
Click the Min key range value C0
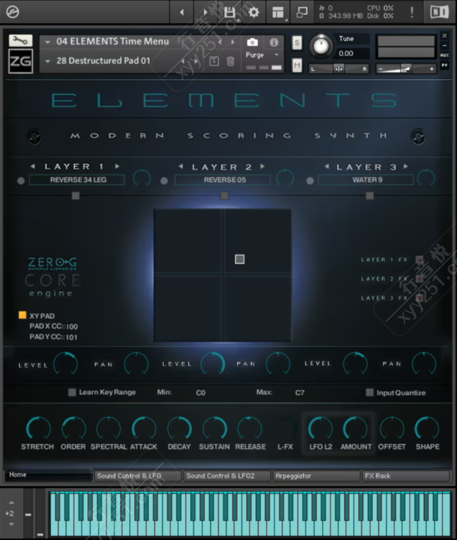pyautogui.click(x=200, y=393)
